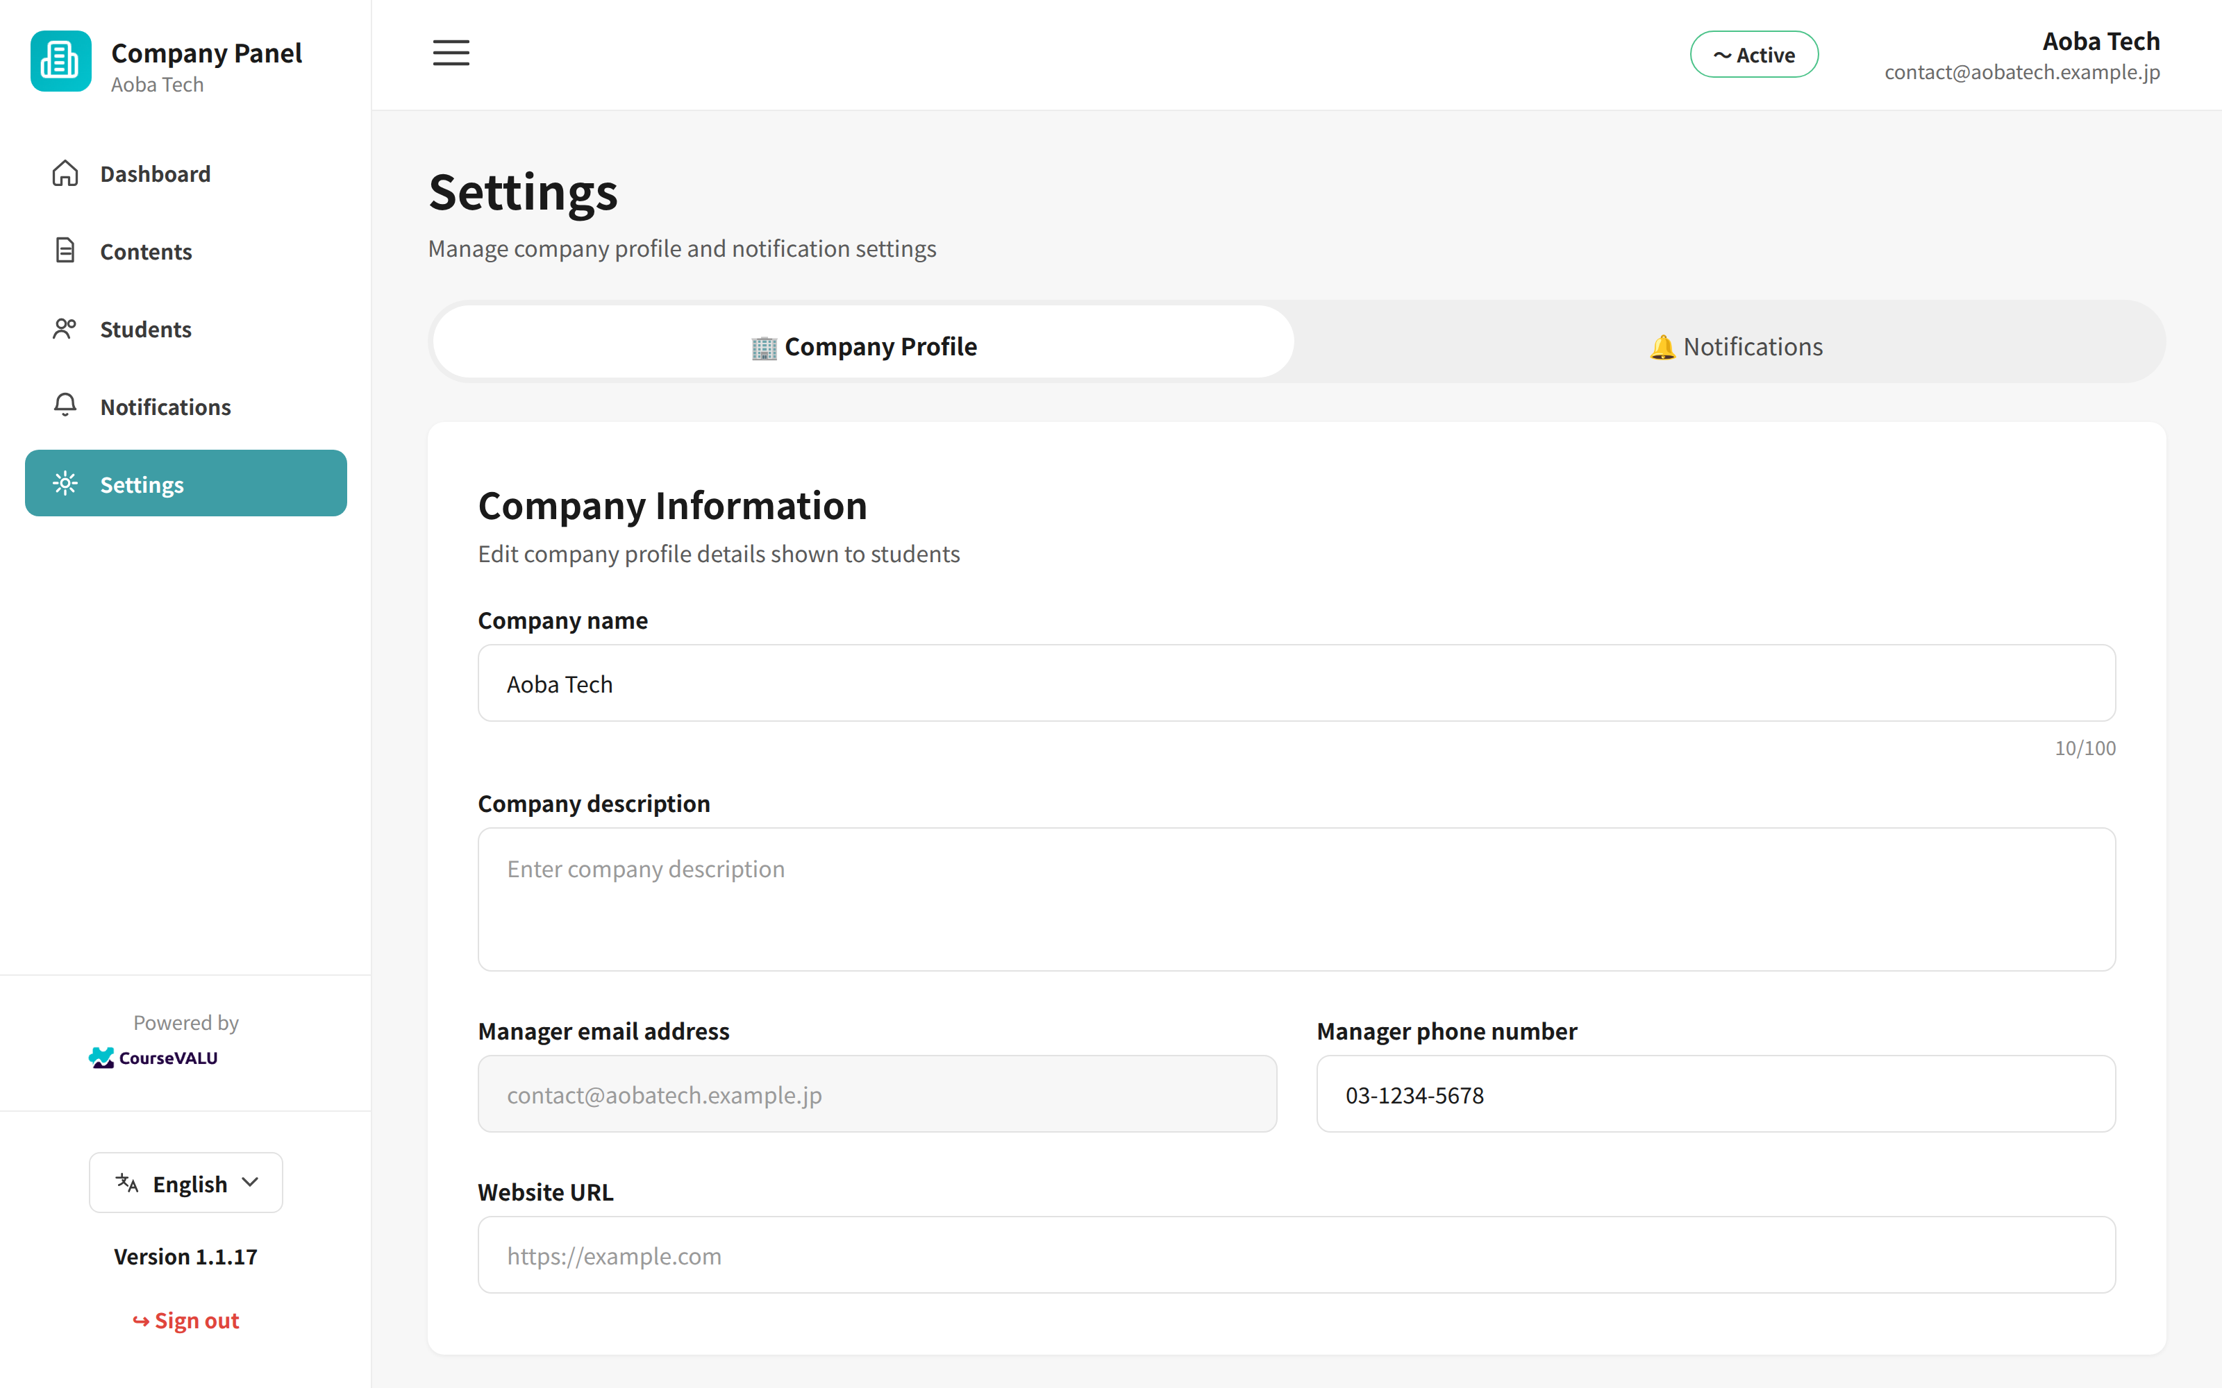Go to the Contents page label
The height and width of the screenshot is (1388, 2222).
[146, 251]
